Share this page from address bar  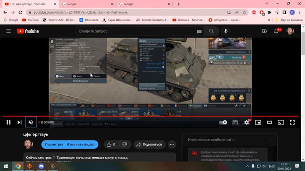point(237,12)
